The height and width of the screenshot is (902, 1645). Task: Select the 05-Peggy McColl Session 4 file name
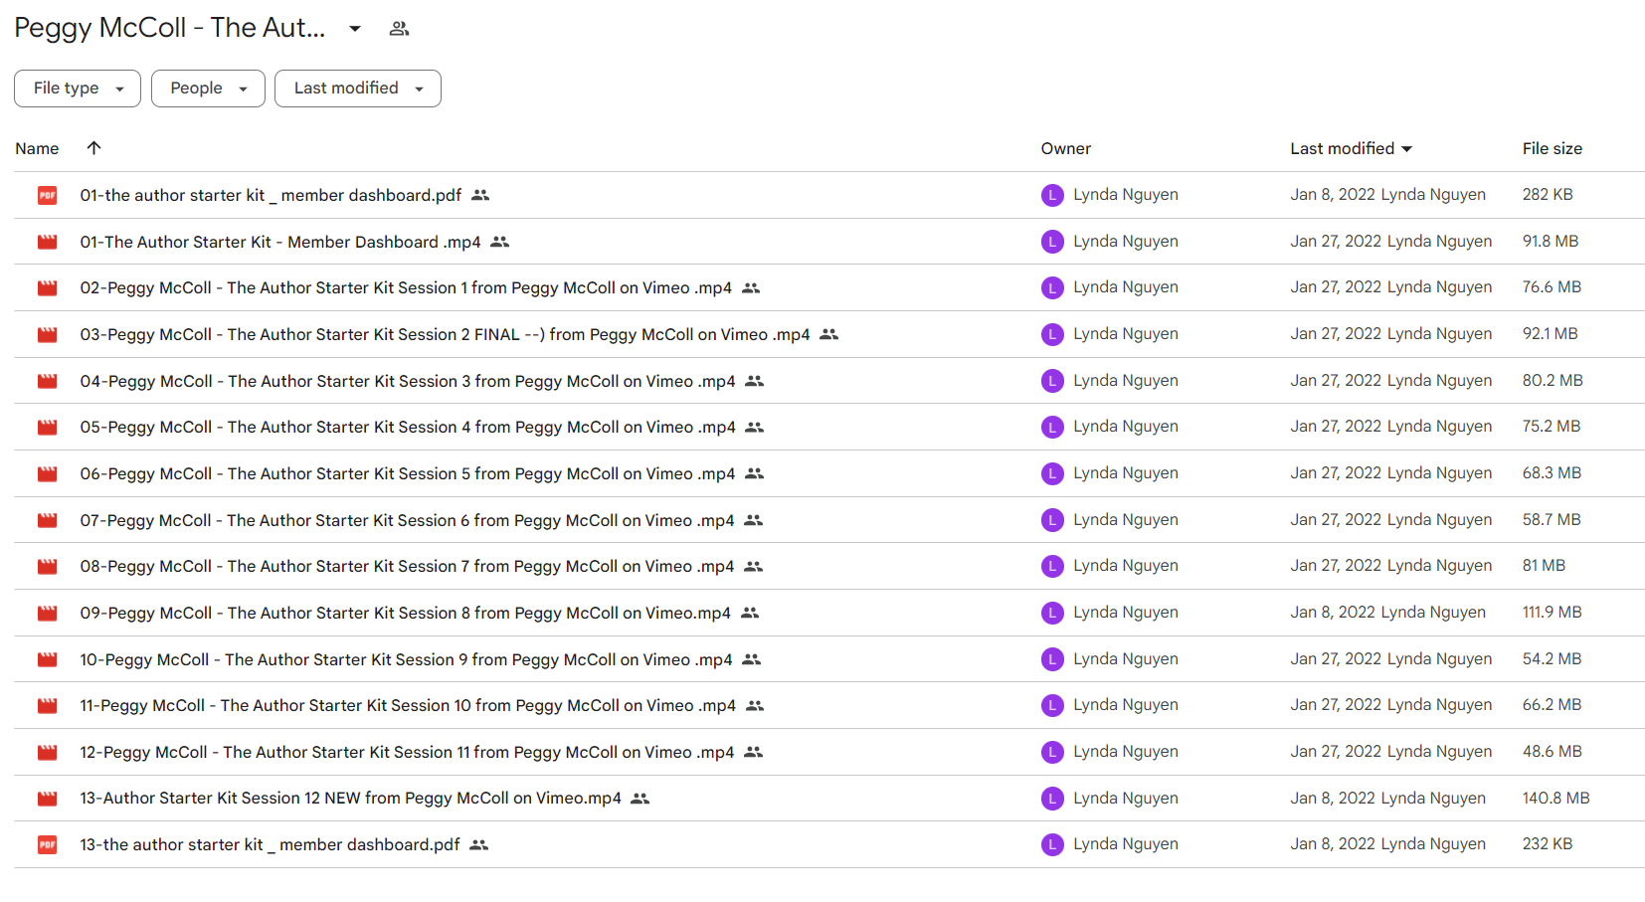(408, 428)
